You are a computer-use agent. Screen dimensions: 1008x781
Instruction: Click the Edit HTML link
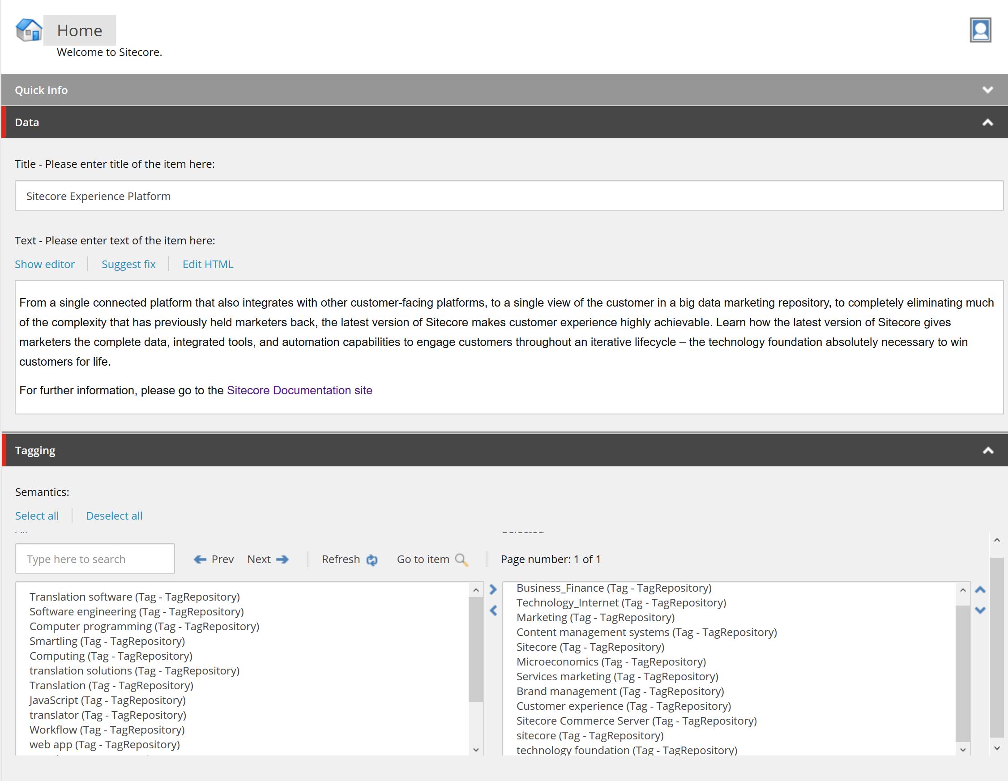[208, 264]
